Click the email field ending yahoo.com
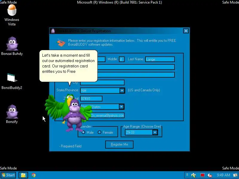This screenshot has width=239, height=179. (x=107, y=115)
